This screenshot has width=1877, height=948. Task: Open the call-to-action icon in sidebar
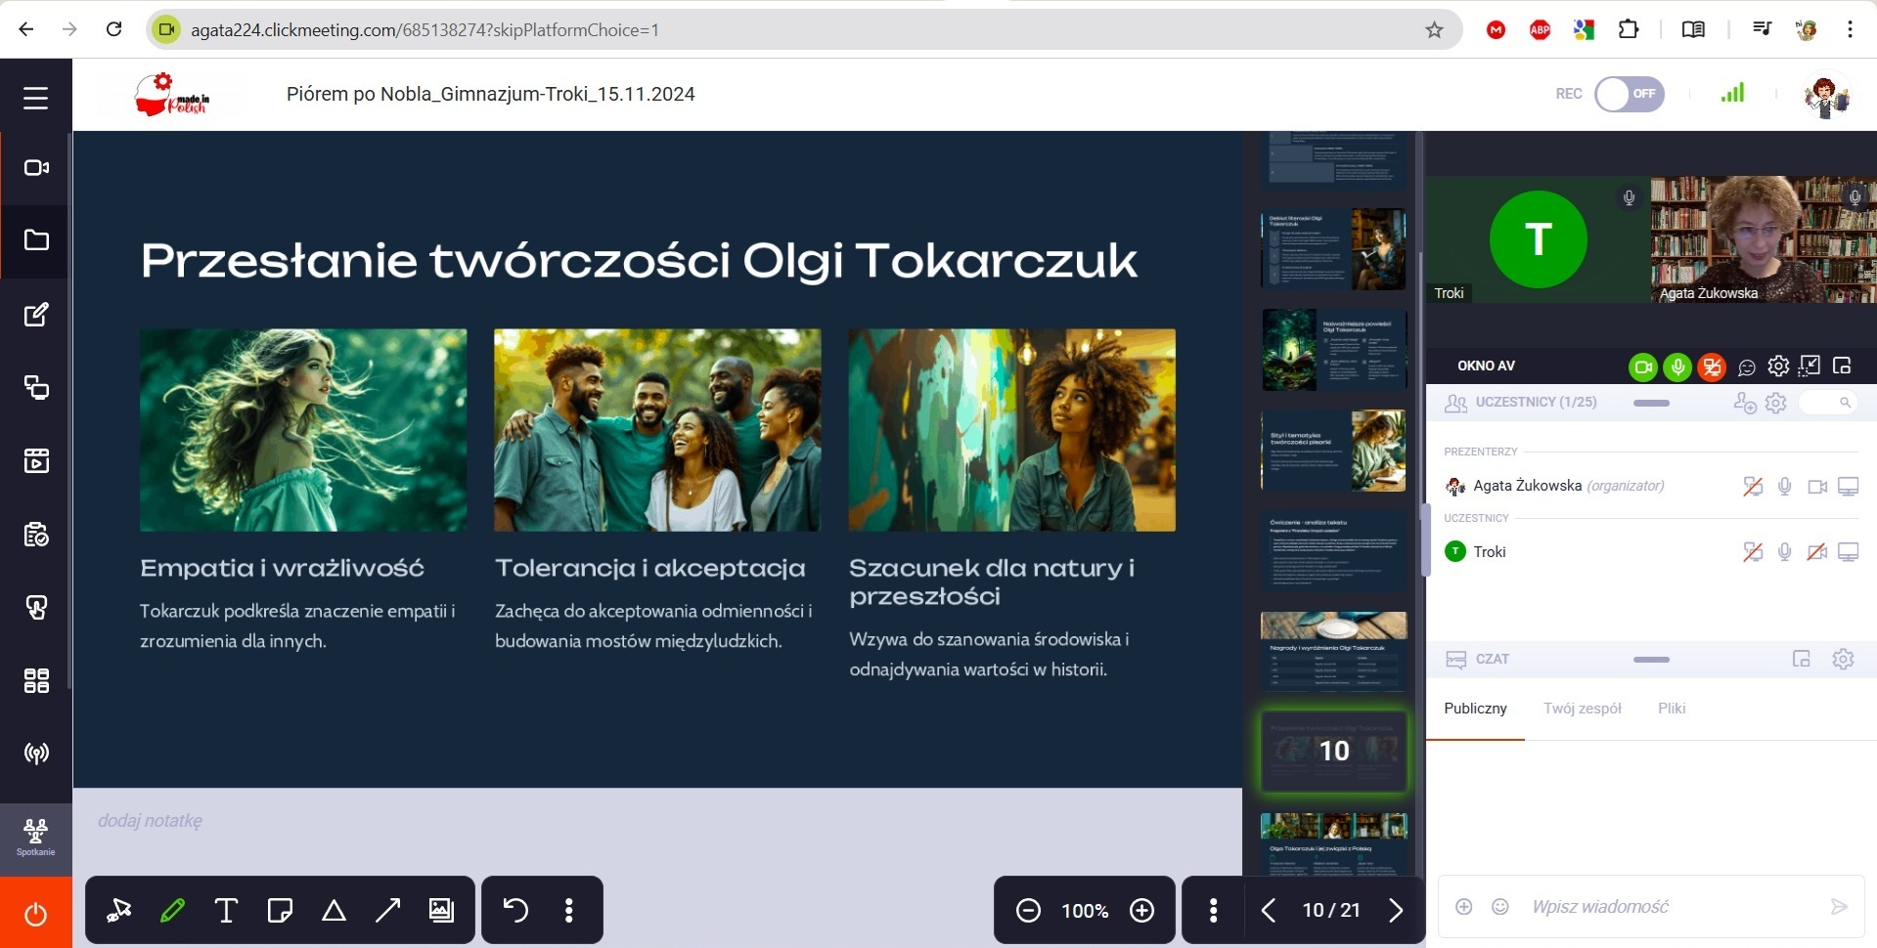[36, 608]
